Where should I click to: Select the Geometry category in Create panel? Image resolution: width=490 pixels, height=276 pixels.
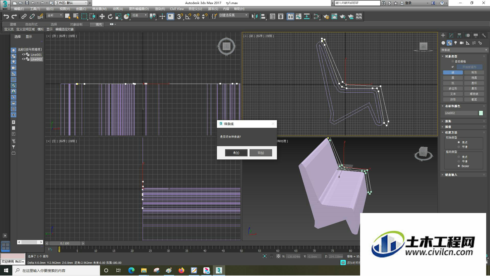click(x=443, y=43)
